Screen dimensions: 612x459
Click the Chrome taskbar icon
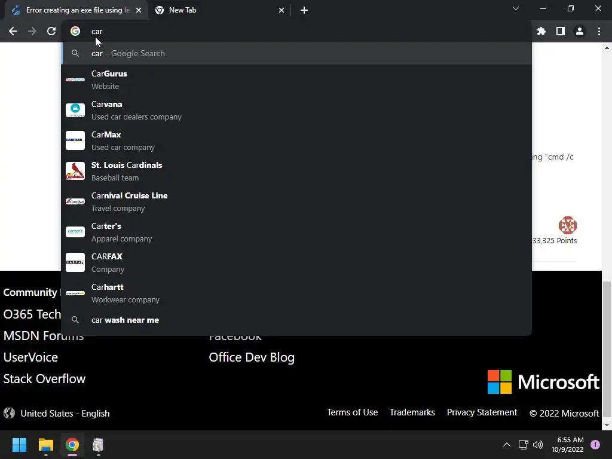point(72,445)
